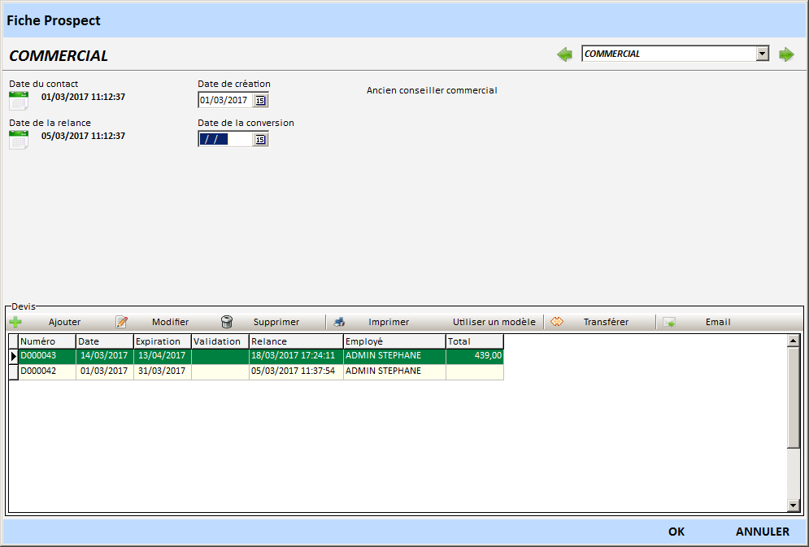This screenshot has width=809, height=547.
Task: Confirm with the OK button
Action: coord(676,532)
